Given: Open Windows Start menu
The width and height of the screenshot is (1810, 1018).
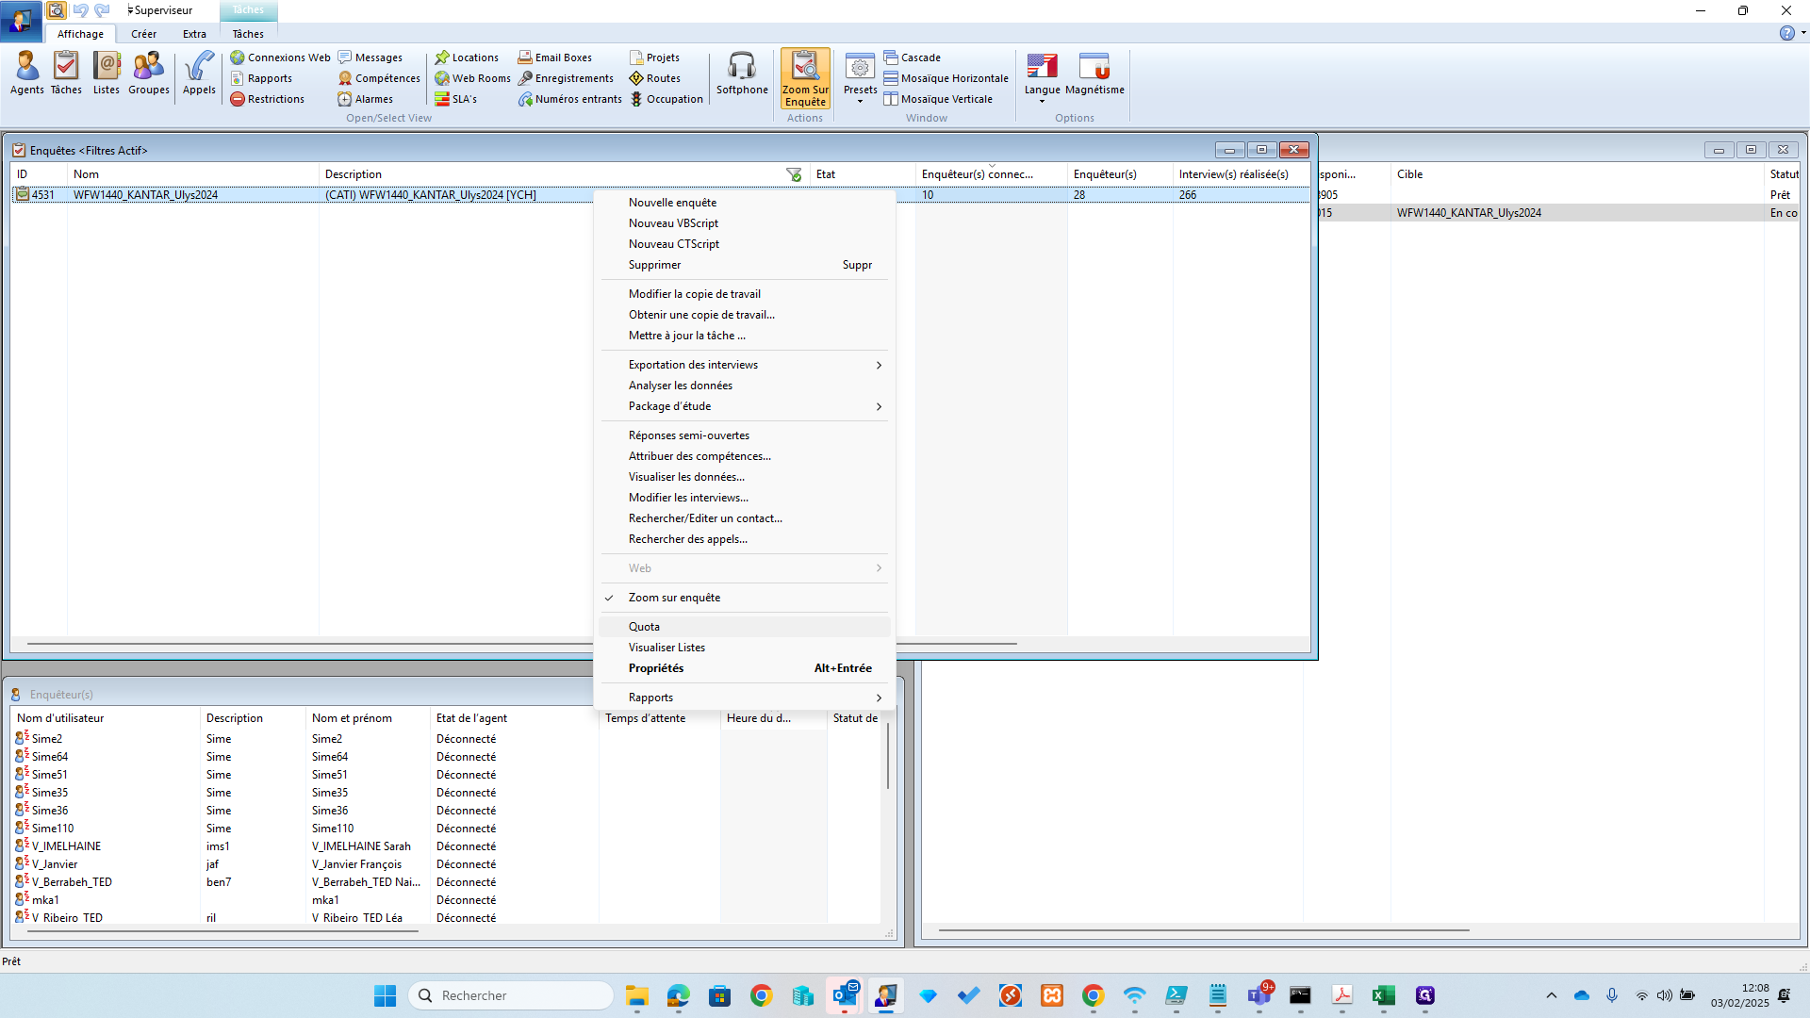Looking at the screenshot, I should pos(385,995).
